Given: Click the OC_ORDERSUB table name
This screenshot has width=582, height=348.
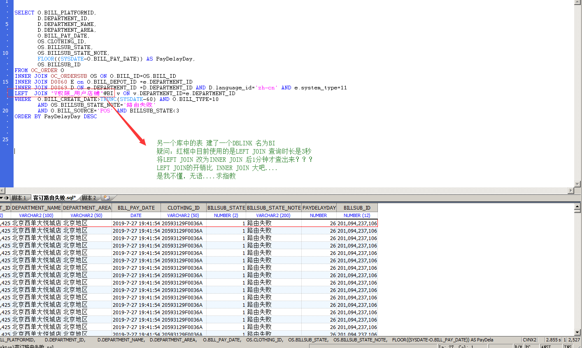Looking at the screenshot, I should tap(69, 76).
